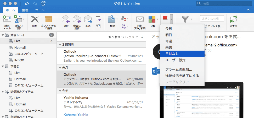Choose 今週 from the flag menu

(182, 41)
